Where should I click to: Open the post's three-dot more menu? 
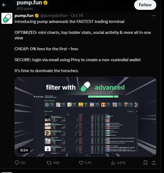coord(154,16)
